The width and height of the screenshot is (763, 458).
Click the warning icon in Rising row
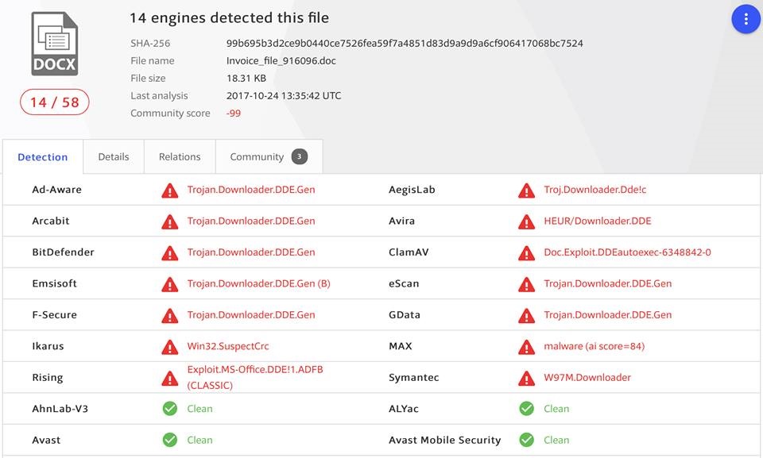pos(170,378)
